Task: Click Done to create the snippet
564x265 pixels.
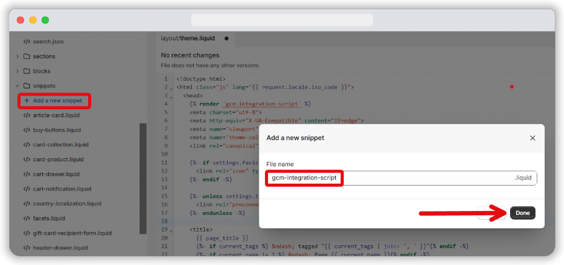Action: [522, 213]
